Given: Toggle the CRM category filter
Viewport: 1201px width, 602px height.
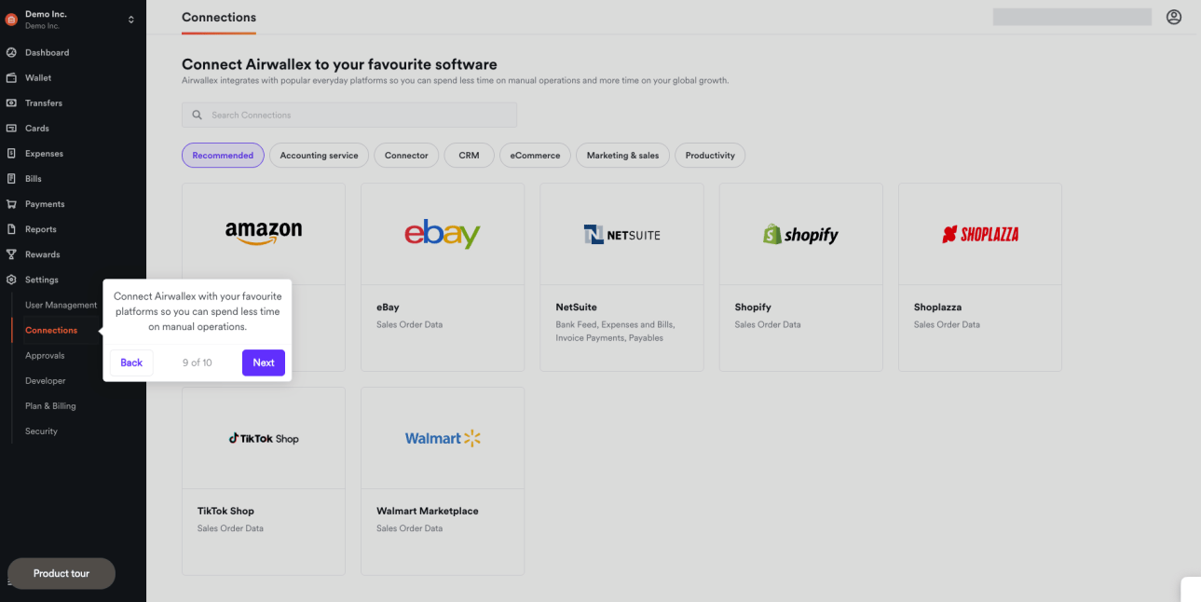Looking at the screenshot, I should point(469,156).
